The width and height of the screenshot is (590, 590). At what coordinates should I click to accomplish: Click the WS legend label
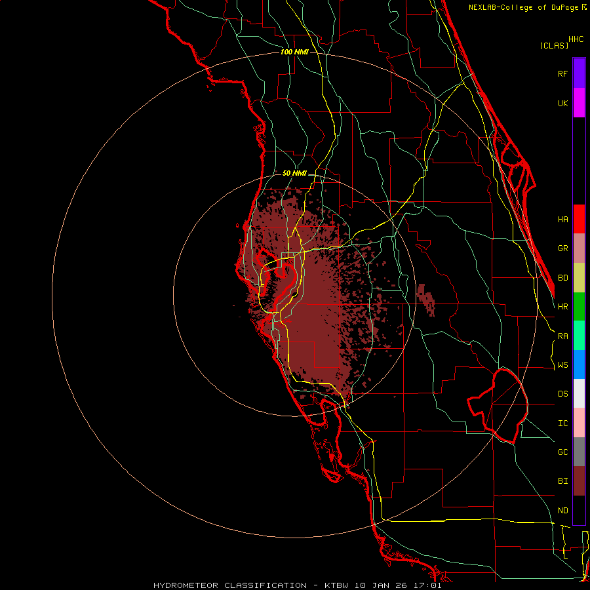(562, 365)
